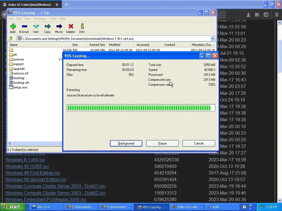
Task: Open the Tools menu in 7-Zip
Action: click(53, 19)
